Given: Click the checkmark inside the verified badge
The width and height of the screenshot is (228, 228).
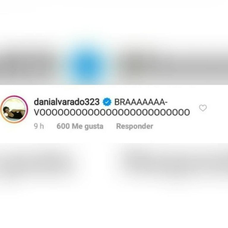Looking at the screenshot, I should pyautogui.click(x=107, y=102).
